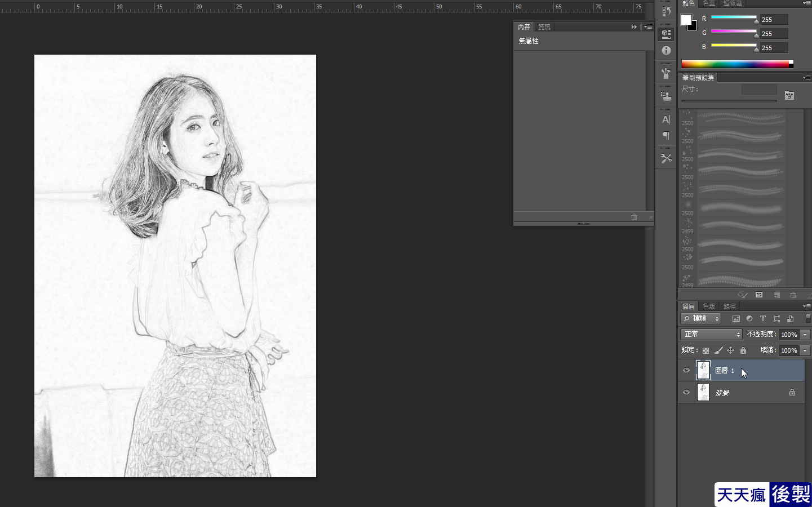Click the foreground color swatch
This screenshot has width=812, height=507.
click(x=686, y=20)
